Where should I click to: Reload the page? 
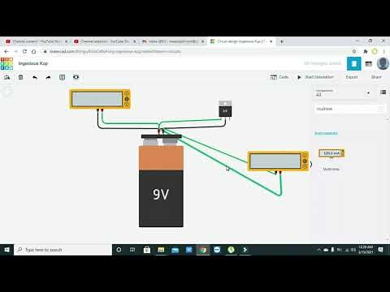pyautogui.click(x=24, y=51)
